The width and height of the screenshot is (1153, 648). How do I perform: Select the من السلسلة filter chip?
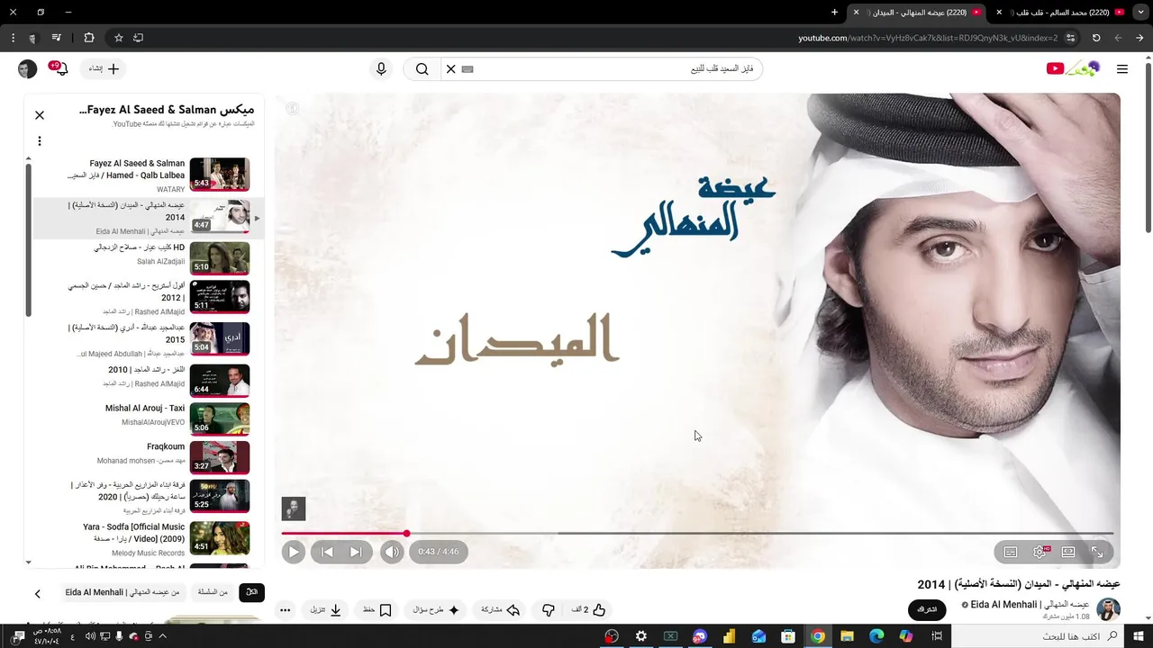point(213,592)
